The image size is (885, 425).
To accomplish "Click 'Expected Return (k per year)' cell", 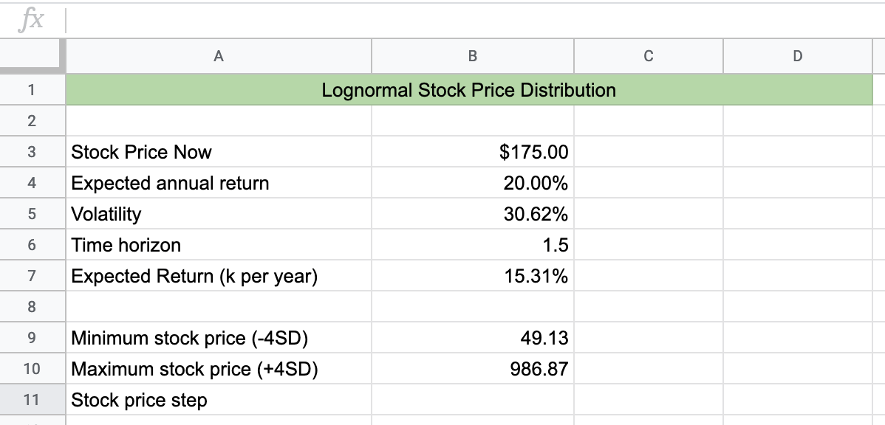I will coord(219,276).
